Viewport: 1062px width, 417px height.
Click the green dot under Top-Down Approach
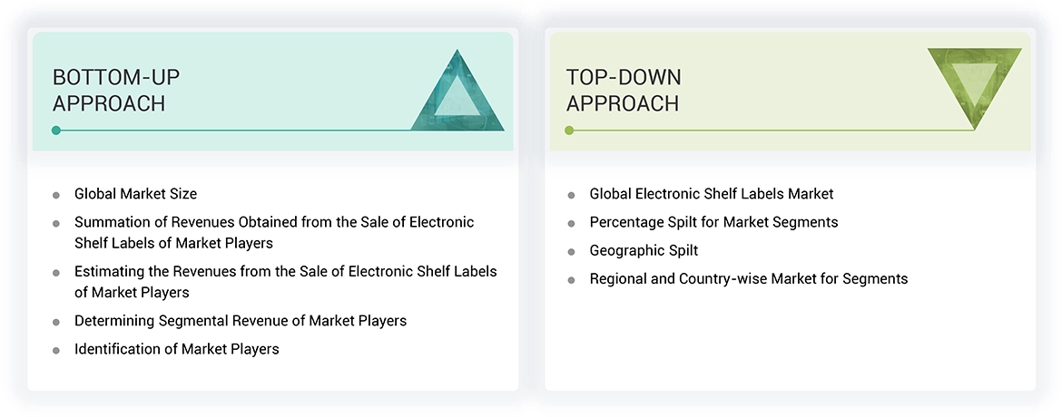click(x=570, y=131)
